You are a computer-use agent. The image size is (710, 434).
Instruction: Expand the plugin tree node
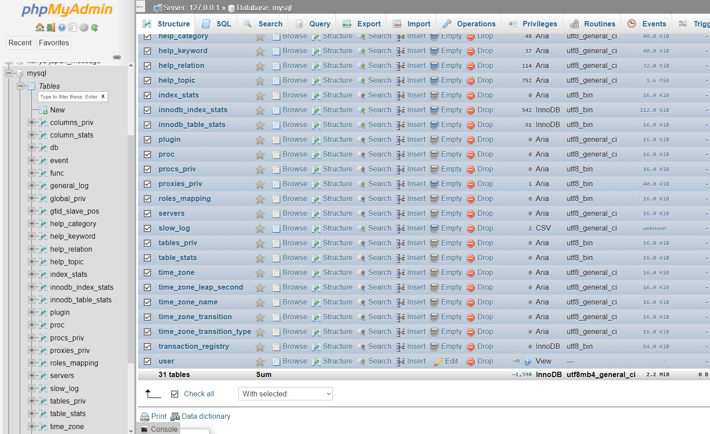click(x=32, y=312)
